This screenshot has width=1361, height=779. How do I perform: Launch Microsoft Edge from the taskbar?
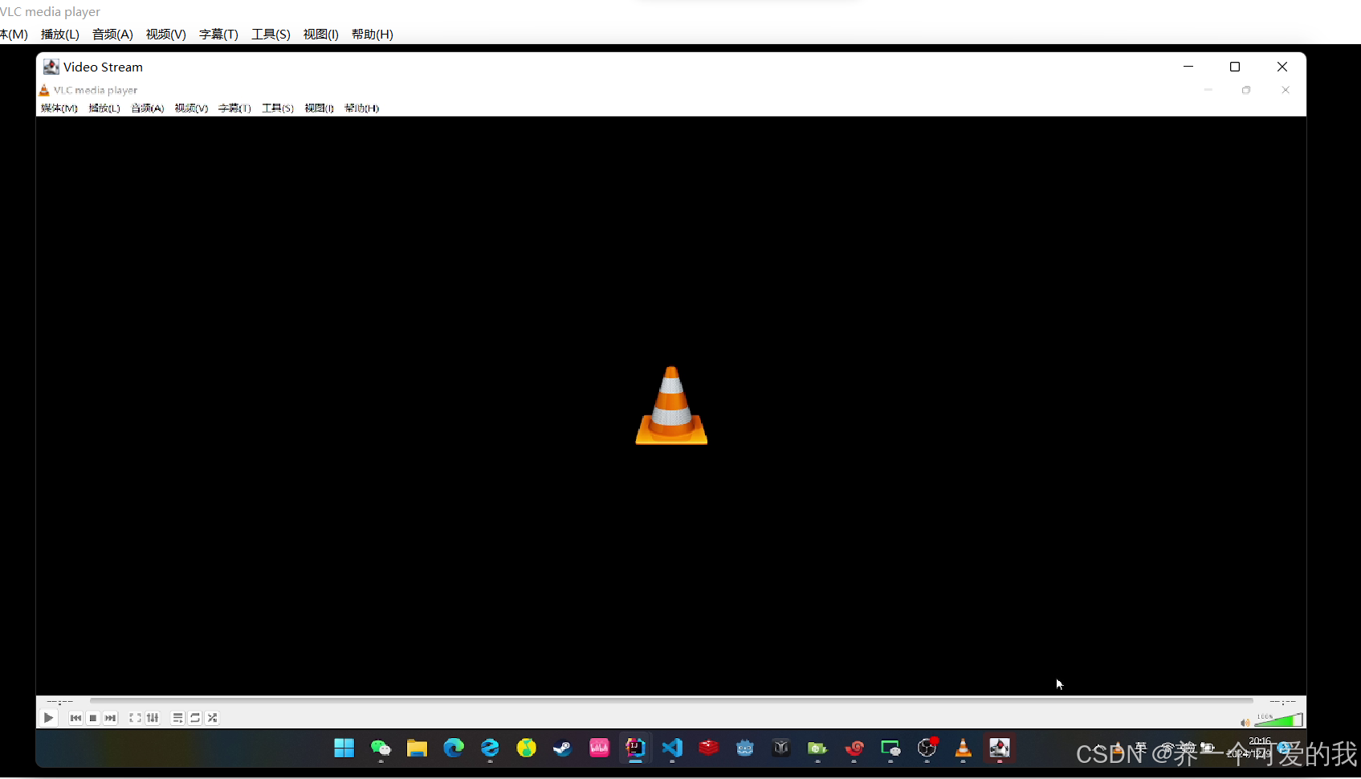click(454, 748)
